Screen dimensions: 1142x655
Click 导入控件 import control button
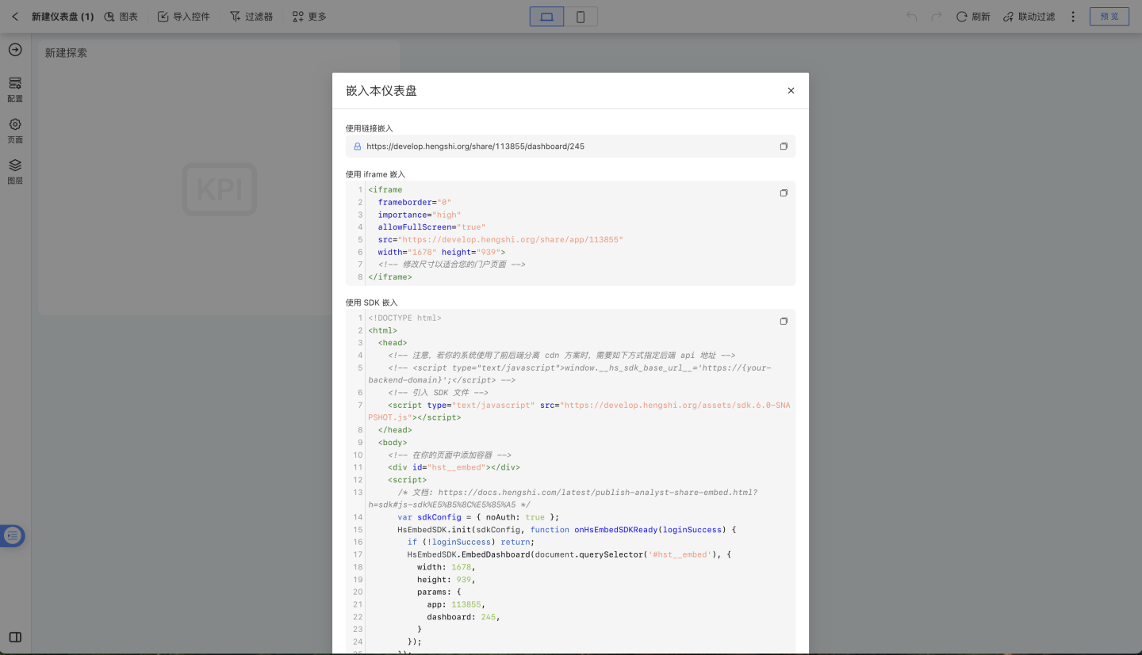coord(183,17)
